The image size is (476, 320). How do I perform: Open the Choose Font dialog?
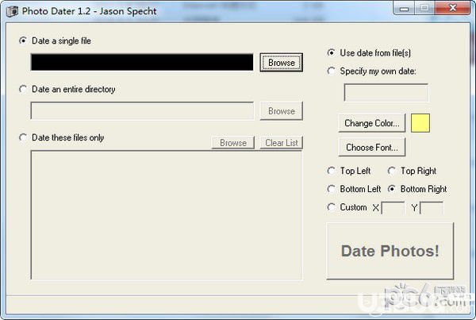coord(372,148)
